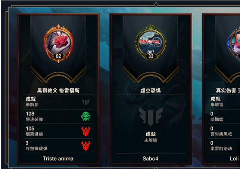Image resolution: width=240 pixels, height=169 pixels.
Task: Click the ROLSTER 2017 summoner icon
Action: [x=151, y=43]
